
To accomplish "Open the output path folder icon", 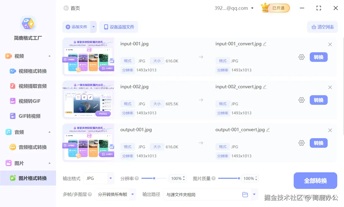I will coord(245,194).
